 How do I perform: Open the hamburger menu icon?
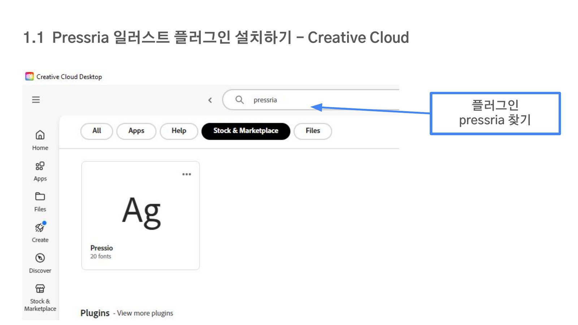click(36, 100)
